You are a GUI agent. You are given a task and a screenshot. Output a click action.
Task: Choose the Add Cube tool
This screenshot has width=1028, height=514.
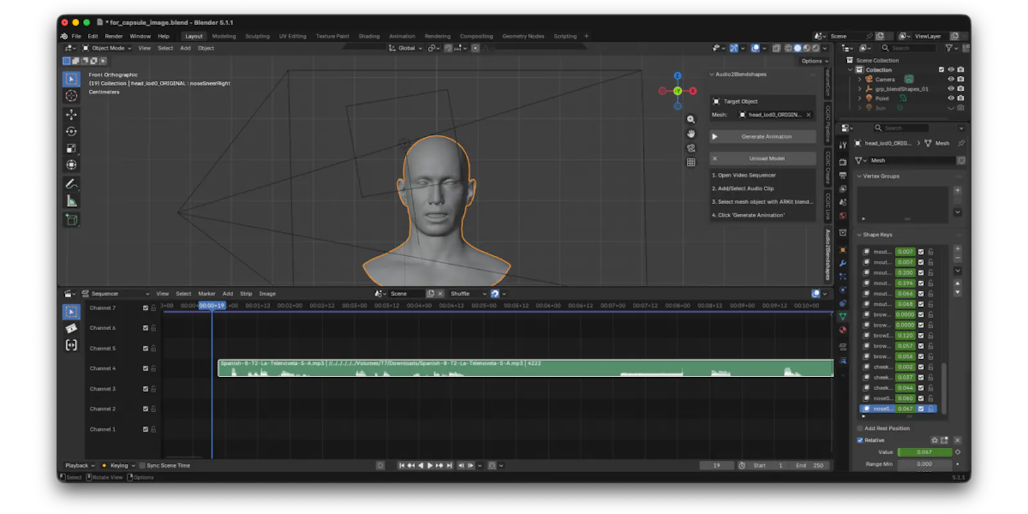tap(71, 220)
